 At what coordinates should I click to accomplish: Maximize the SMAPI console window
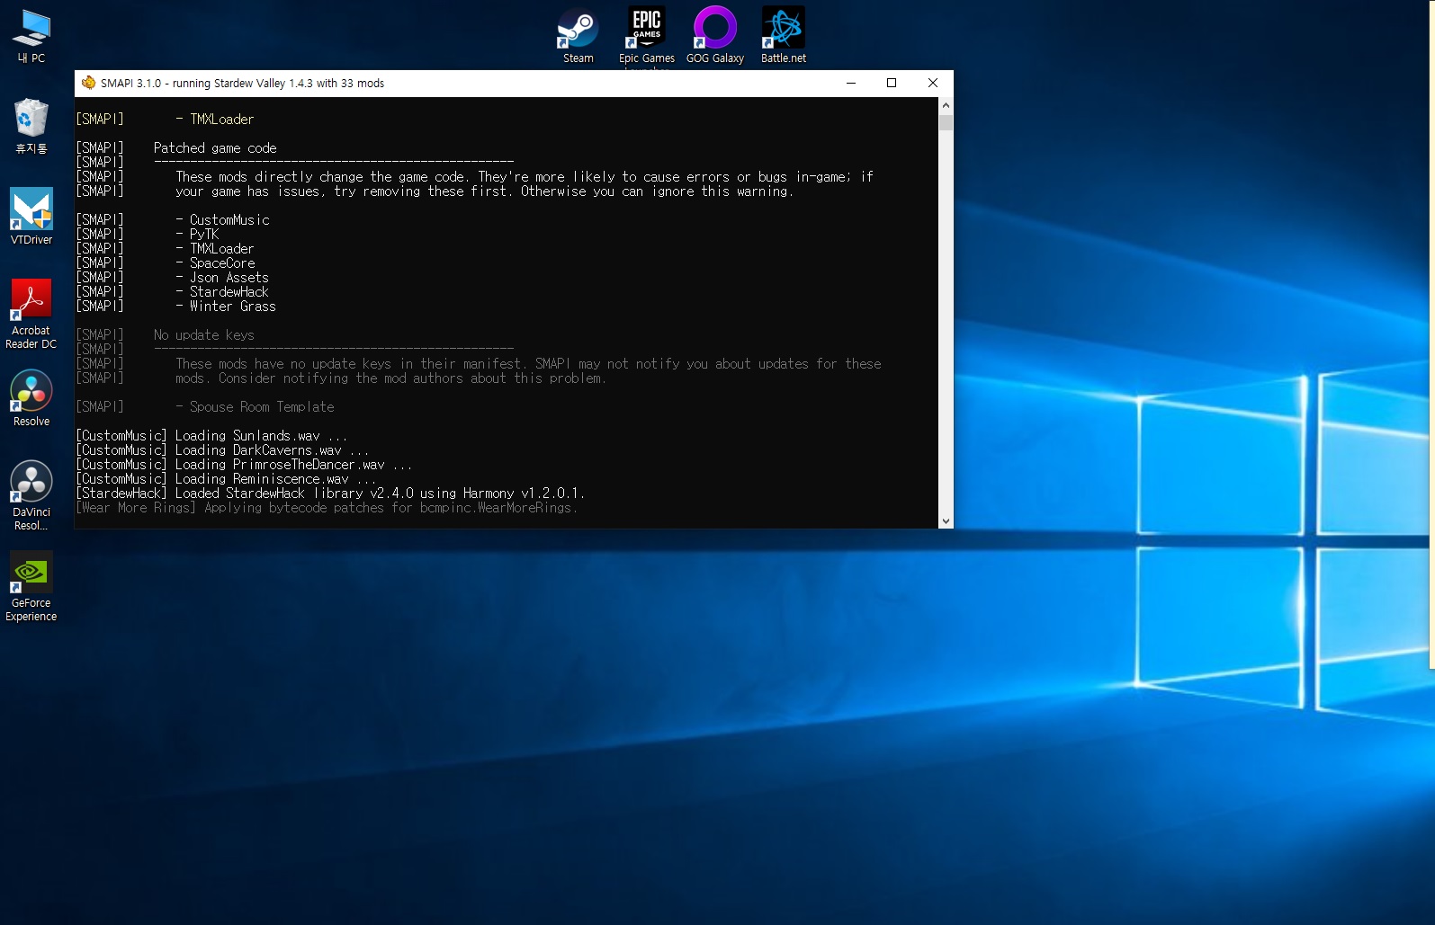[892, 83]
